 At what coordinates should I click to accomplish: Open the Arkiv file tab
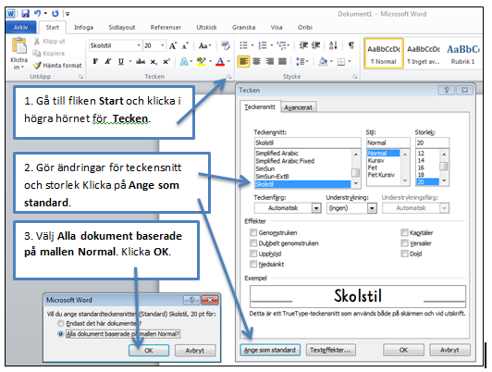click(x=20, y=28)
